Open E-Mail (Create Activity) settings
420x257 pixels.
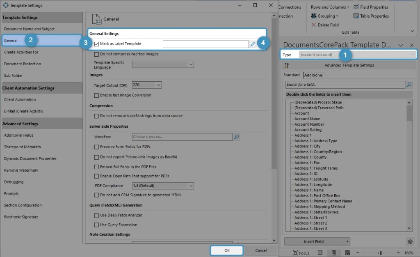(x=23, y=111)
